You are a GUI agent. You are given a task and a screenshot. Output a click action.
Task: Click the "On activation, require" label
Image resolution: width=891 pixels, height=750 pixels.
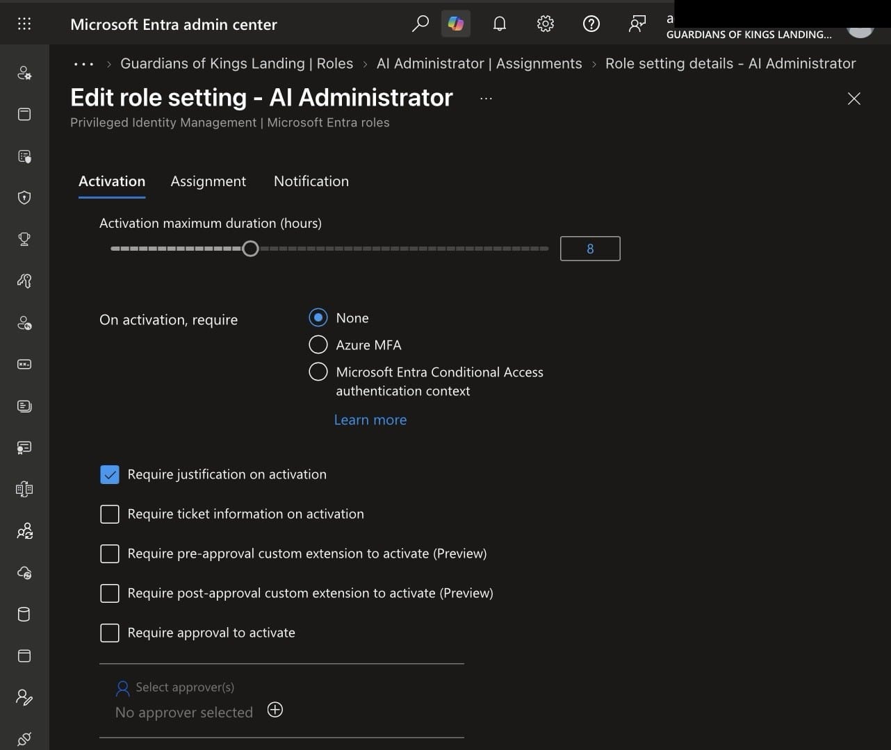[169, 319]
